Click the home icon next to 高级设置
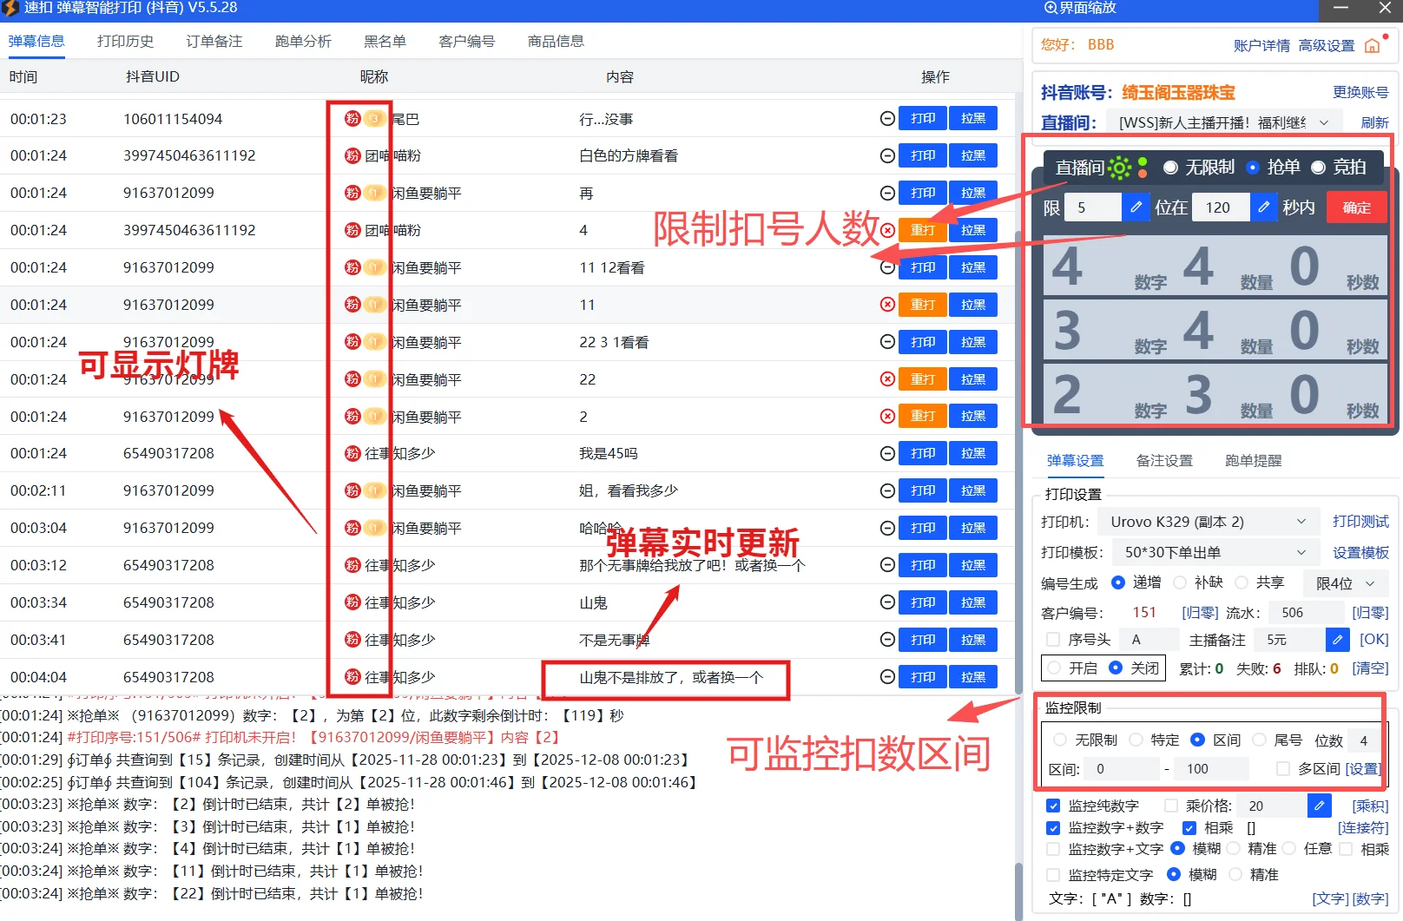The height and width of the screenshot is (921, 1403). (1373, 45)
